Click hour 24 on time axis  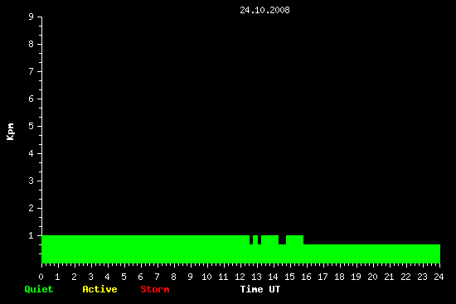tap(439, 277)
